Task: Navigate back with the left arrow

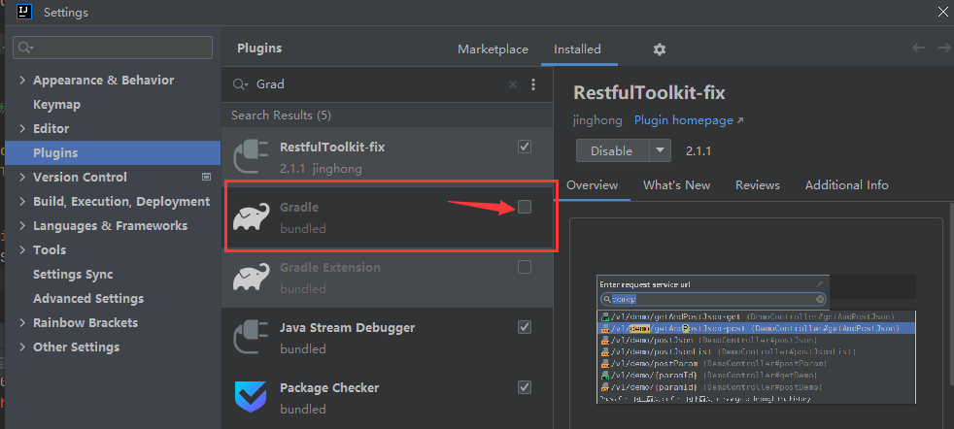Action: 919,49
